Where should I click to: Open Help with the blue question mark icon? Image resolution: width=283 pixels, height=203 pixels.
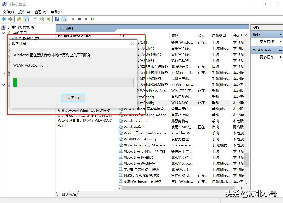click(57, 19)
